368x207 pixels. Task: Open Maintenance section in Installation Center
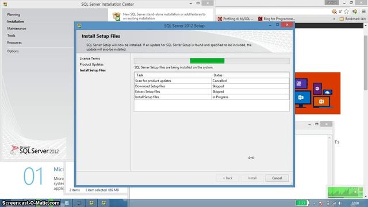pyautogui.click(x=17, y=29)
